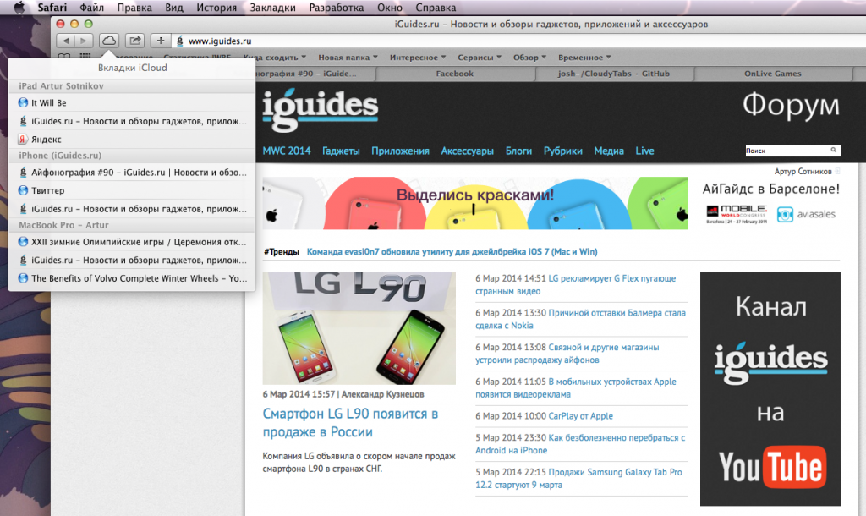Screen dimensions: 866x516
Task: Open Айфонография #90 tab from iPhone list
Action: pyautogui.click(x=133, y=173)
